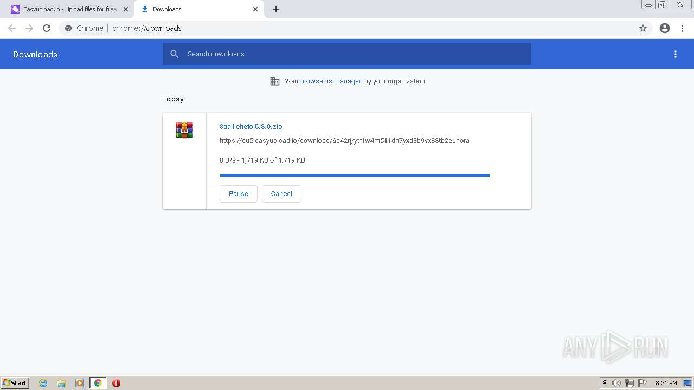Image resolution: width=694 pixels, height=390 pixels.
Task: Click the Downloads page heading
Action: coord(35,54)
